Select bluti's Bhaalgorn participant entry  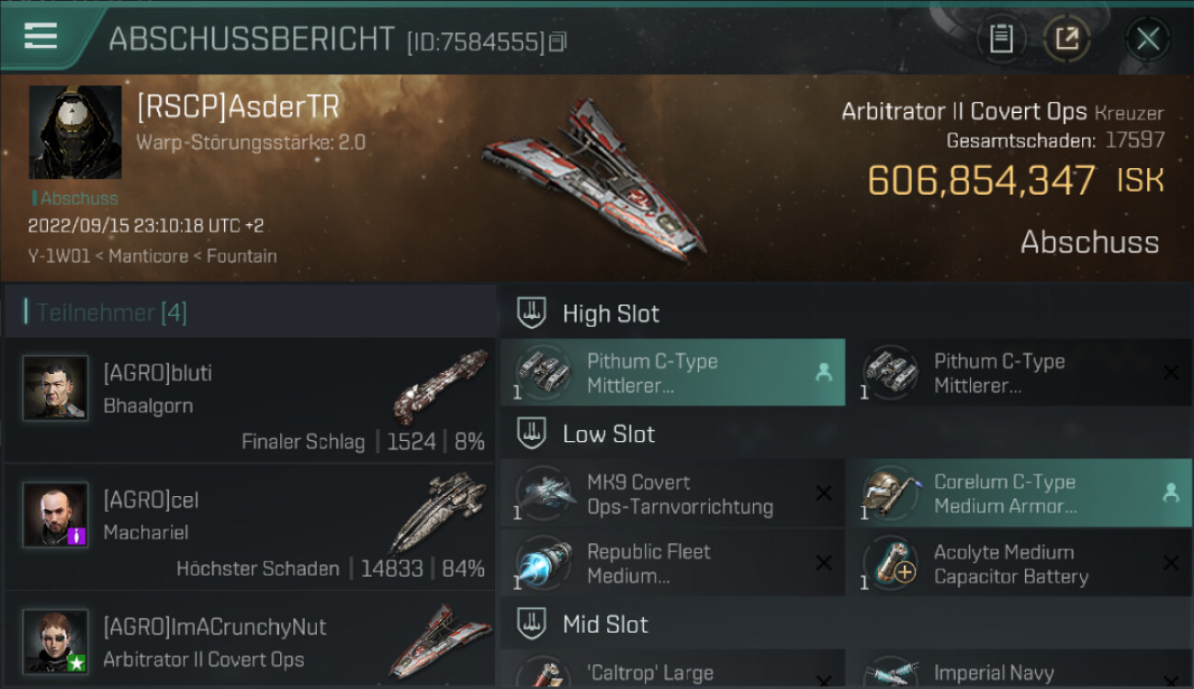tap(250, 400)
